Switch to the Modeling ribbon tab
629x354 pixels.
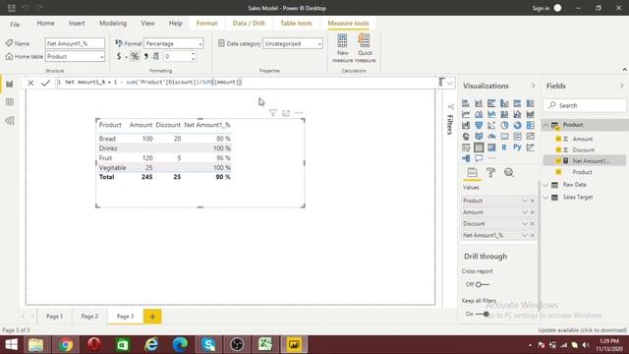point(113,24)
